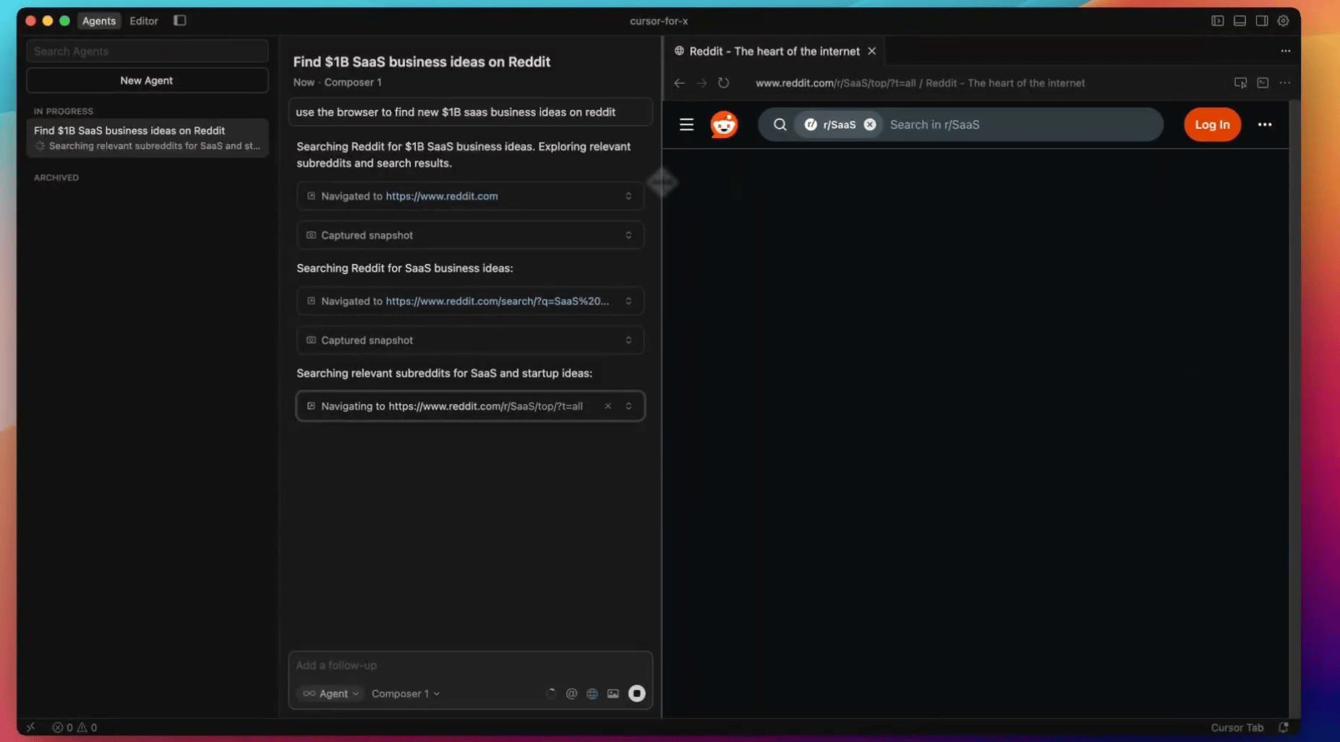
Task: Click the Find $1B SaaS business ideas title
Action: point(422,62)
